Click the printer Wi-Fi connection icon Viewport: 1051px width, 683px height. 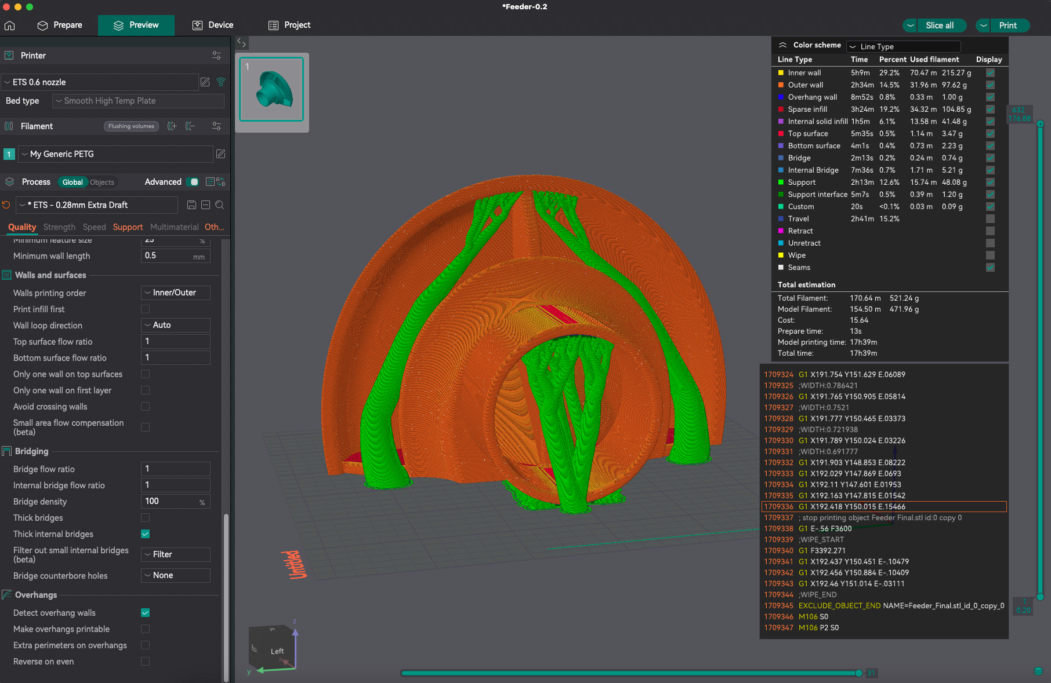pyautogui.click(x=221, y=82)
